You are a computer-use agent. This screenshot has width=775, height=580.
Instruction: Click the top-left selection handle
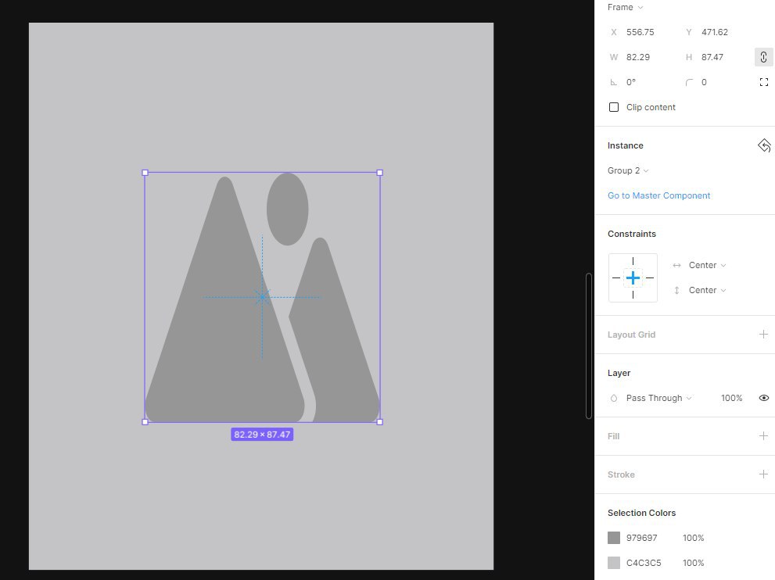click(145, 173)
